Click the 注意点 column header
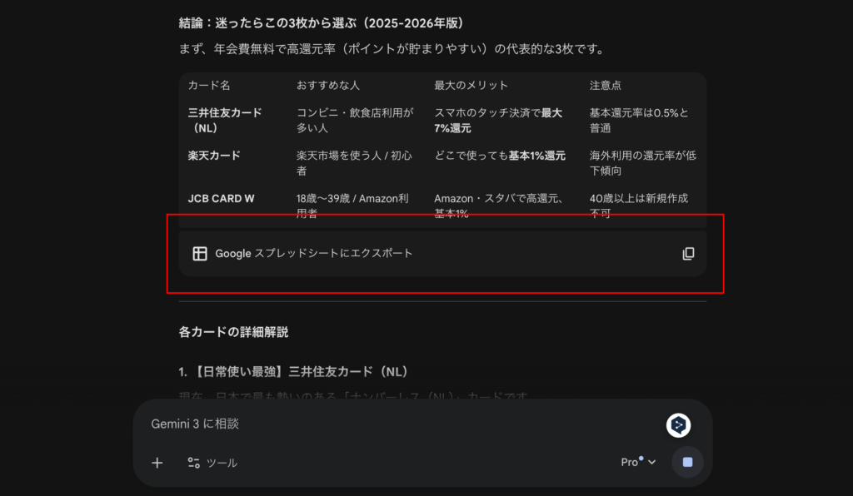Image resolution: width=853 pixels, height=496 pixels. click(x=605, y=86)
